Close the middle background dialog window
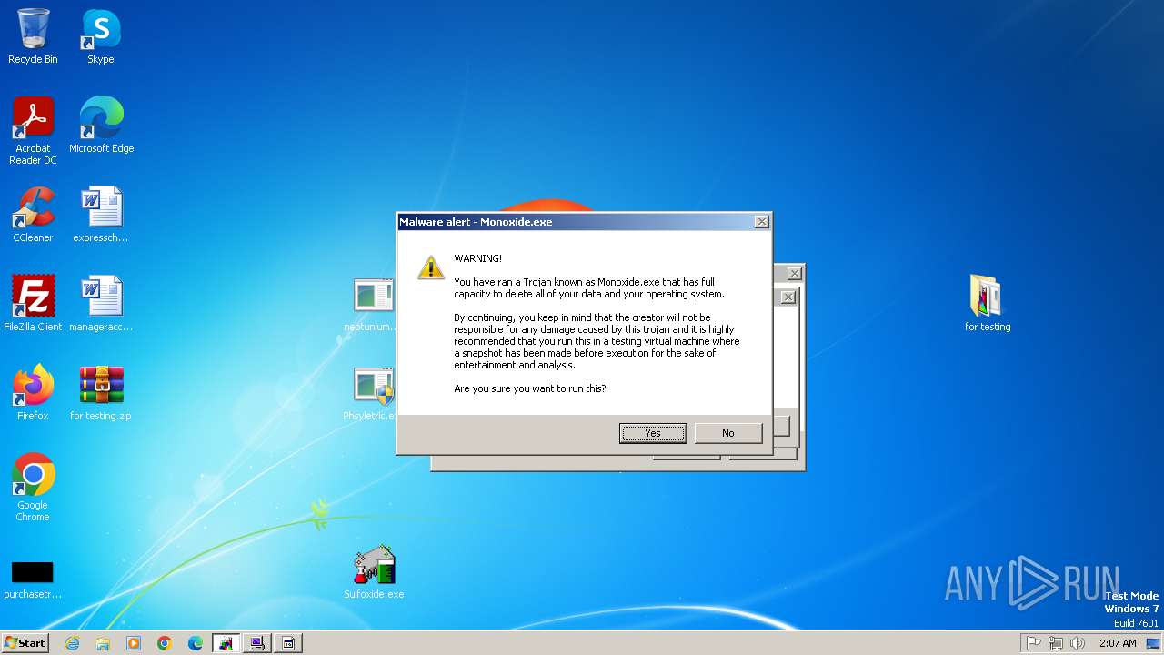This screenshot has height=655, width=1164. pos(788,297)
